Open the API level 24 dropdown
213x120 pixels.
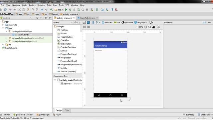click(x=117, y=22)
